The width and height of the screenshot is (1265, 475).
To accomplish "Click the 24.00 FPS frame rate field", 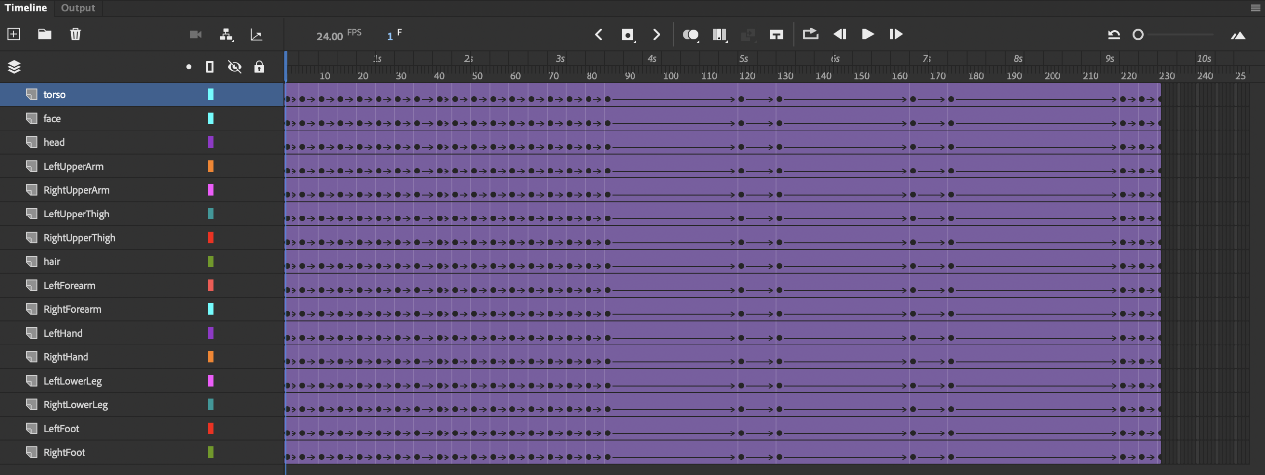I will 330,36.
